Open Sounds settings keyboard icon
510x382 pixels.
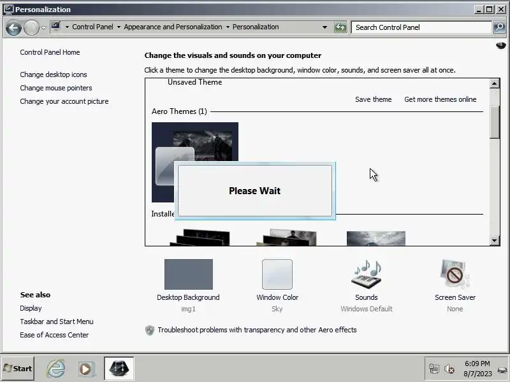coord(367,274)
